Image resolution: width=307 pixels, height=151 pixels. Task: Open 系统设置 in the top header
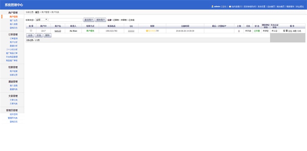pyautogui.click(x=261, y=7)
